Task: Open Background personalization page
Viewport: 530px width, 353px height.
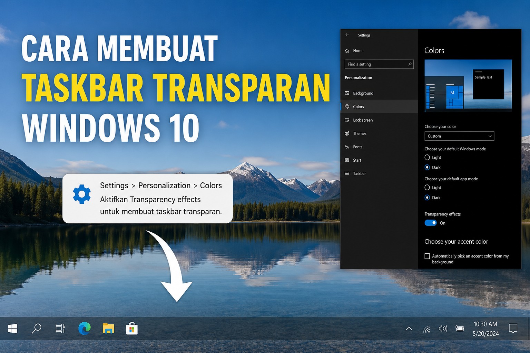Action: click(379, 93)
